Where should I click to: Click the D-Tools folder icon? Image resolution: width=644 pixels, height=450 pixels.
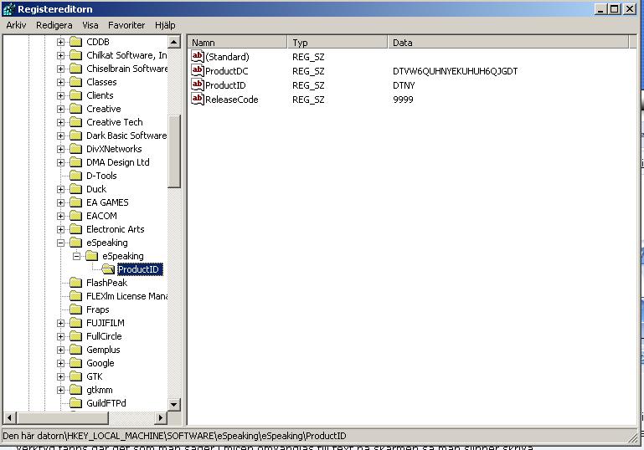click(x=75, y=176)
